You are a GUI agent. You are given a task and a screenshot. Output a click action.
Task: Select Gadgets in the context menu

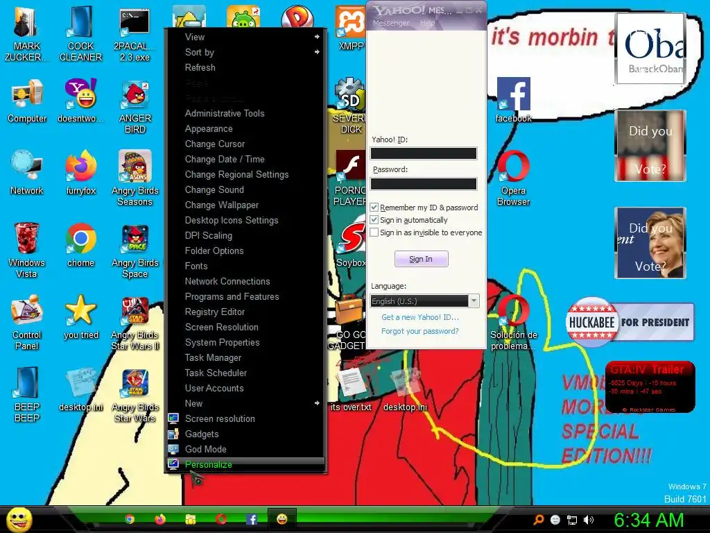[245, 434]
